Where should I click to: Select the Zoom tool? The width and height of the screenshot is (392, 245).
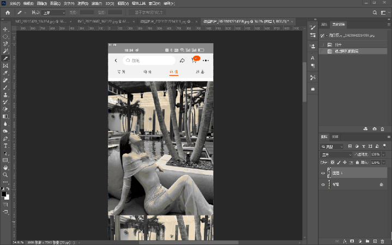click(5, 175)
